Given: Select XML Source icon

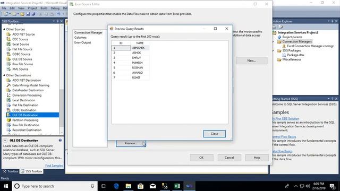Looking at the screenshot, I should 8,69.
